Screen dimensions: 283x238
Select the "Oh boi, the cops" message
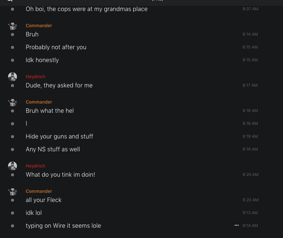pyautogui.click(x=86, y=9)
